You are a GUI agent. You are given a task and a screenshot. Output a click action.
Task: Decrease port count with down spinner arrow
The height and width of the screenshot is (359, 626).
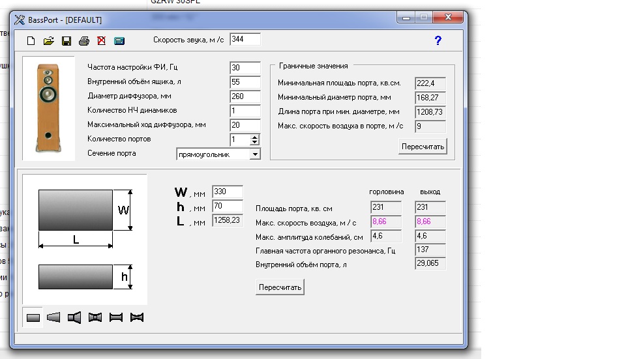click(255, 142)
